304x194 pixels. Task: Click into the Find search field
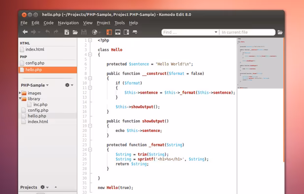[x=188, y=32]
